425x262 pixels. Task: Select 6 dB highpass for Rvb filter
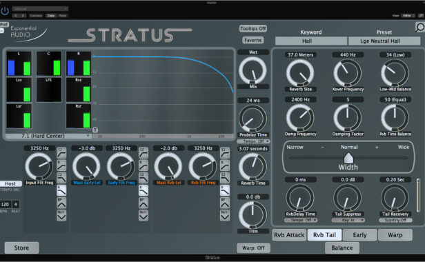coord(225,165)
